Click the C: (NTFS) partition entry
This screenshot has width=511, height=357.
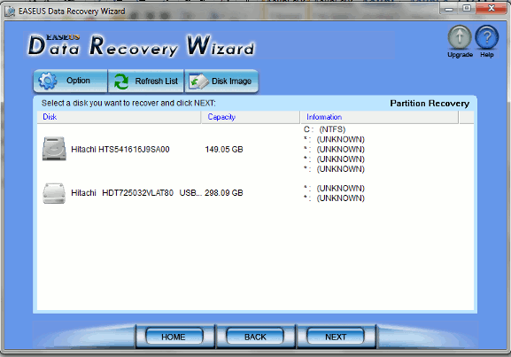325,129
